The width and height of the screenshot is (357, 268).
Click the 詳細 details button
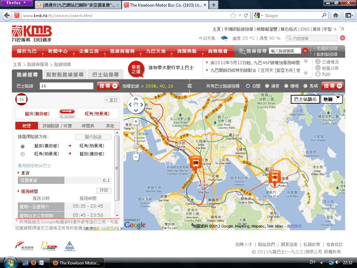pyautogui.click(x=104, y=190)
